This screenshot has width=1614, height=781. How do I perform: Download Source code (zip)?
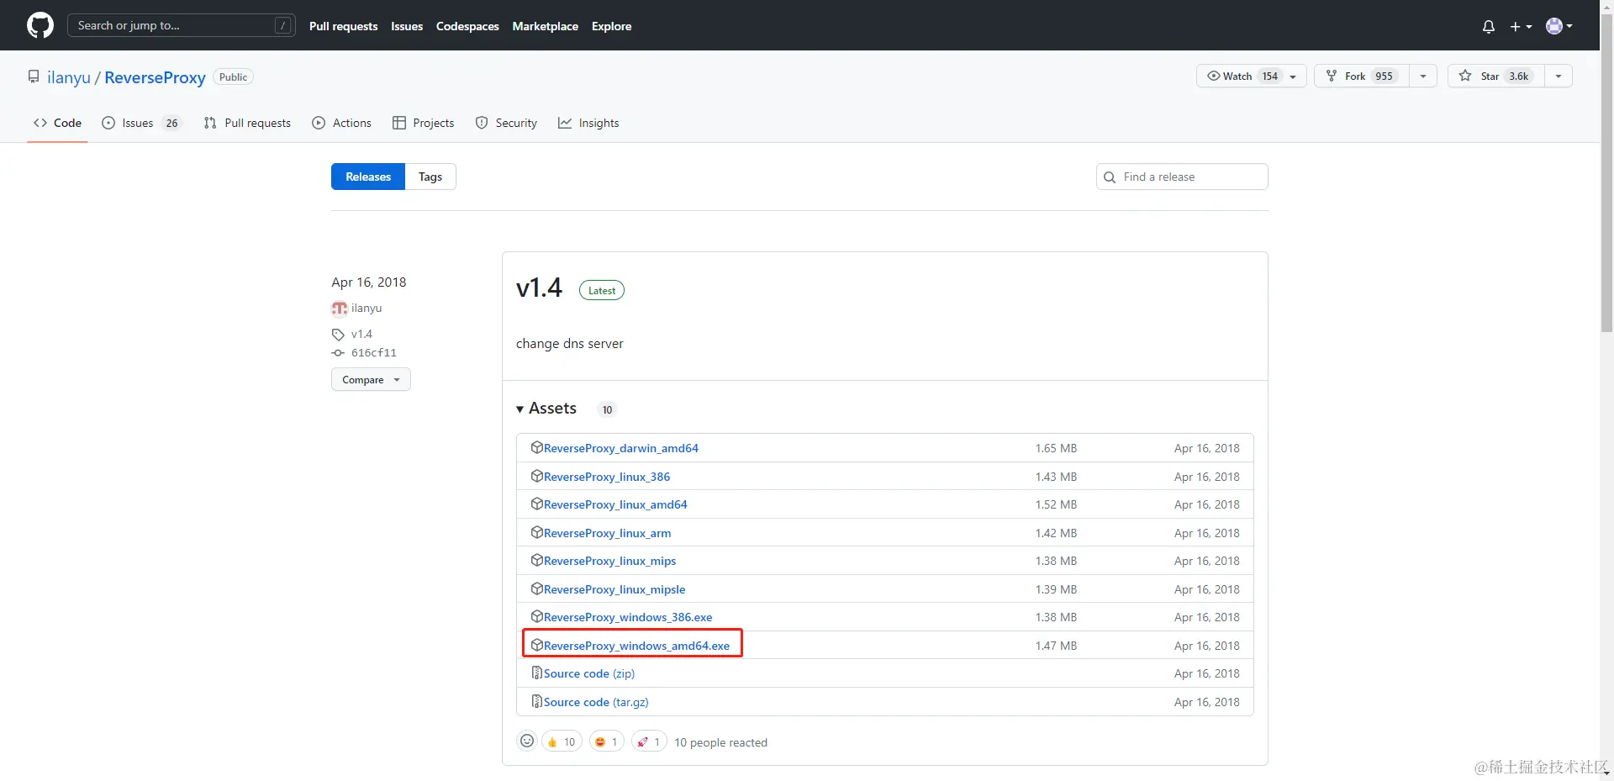pos(589,673)
